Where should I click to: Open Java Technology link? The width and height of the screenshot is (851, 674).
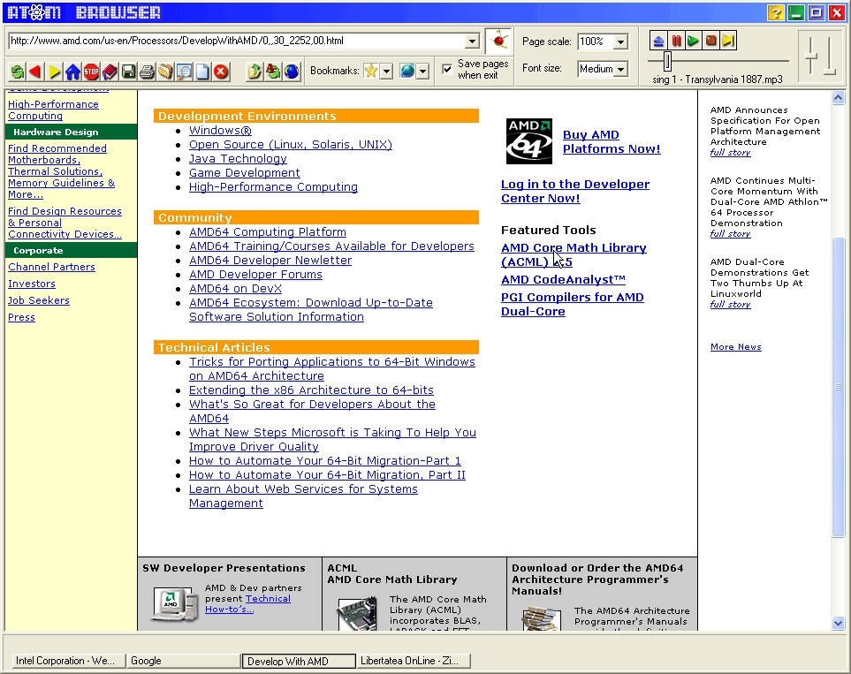point(238,159)
